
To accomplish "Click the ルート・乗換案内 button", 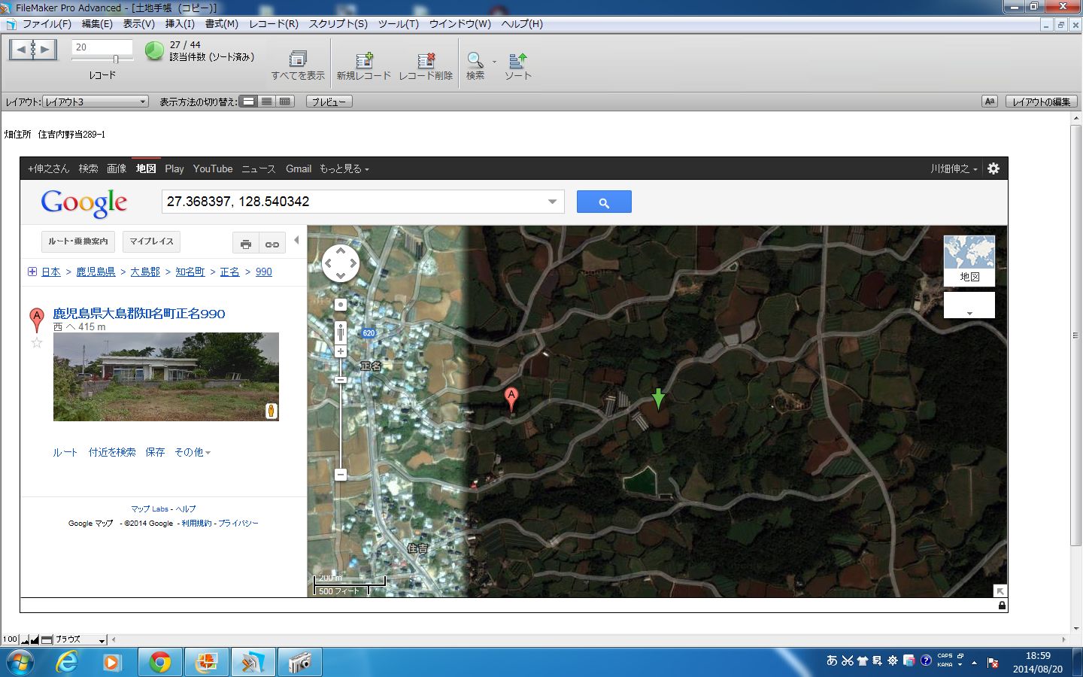I will point(78,241).
